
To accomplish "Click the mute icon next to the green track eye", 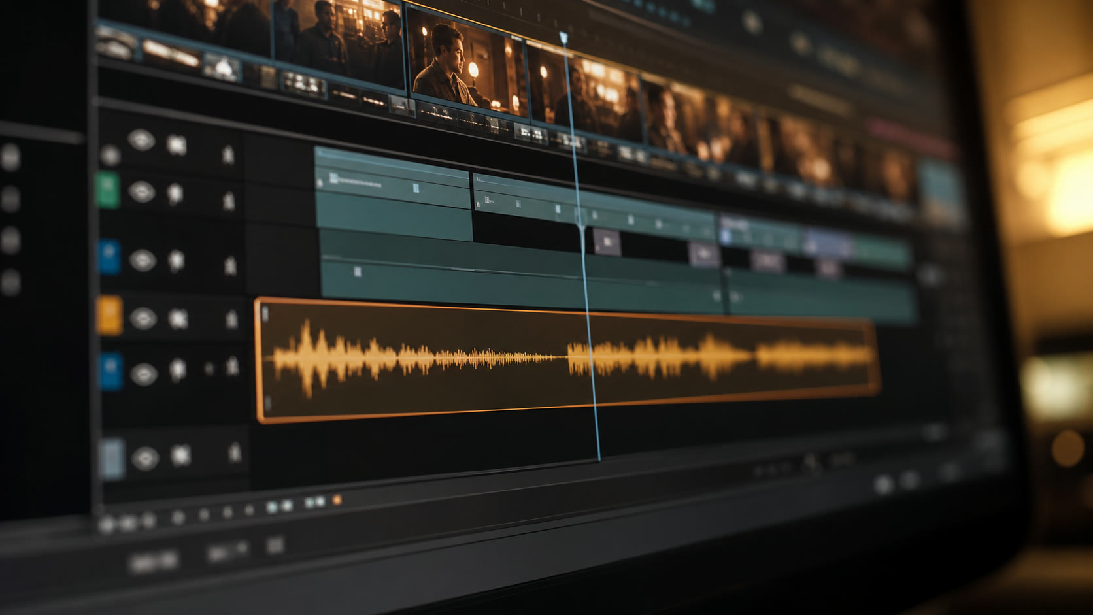I will pyautogui.click(x=175, y=193).
